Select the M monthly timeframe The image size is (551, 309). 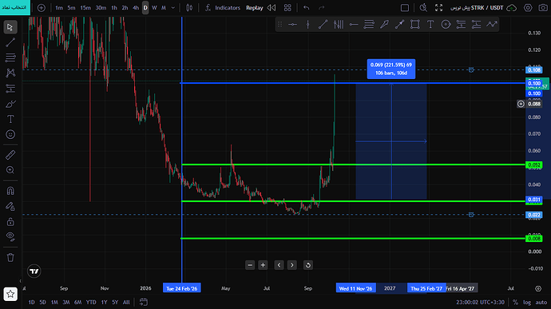click(x=164, y=8)
